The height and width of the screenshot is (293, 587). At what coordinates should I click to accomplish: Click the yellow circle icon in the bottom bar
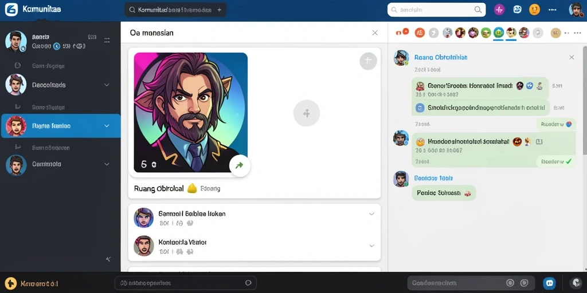point(11,284)
